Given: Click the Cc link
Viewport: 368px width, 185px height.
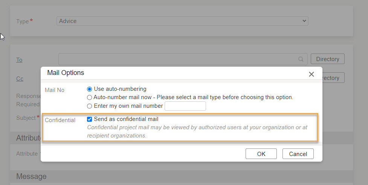Looking at the screenshot, I should pyautogui.click(x=20, y=79).
